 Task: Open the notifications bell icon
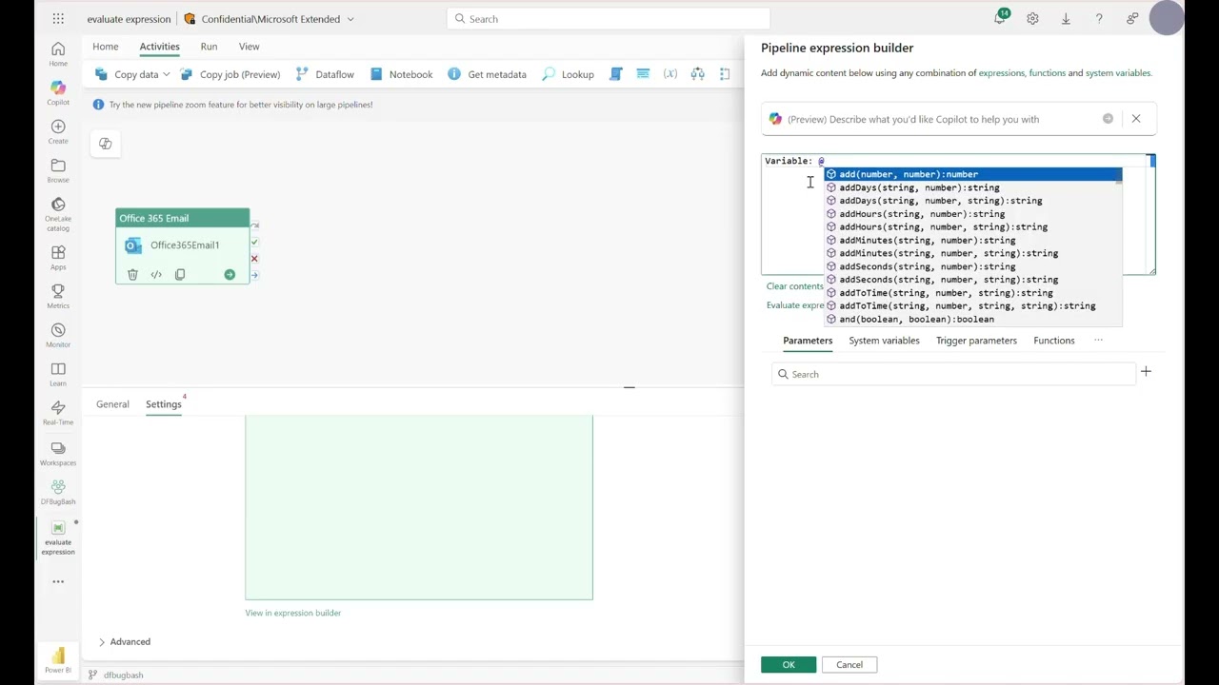click(1000, 18)
